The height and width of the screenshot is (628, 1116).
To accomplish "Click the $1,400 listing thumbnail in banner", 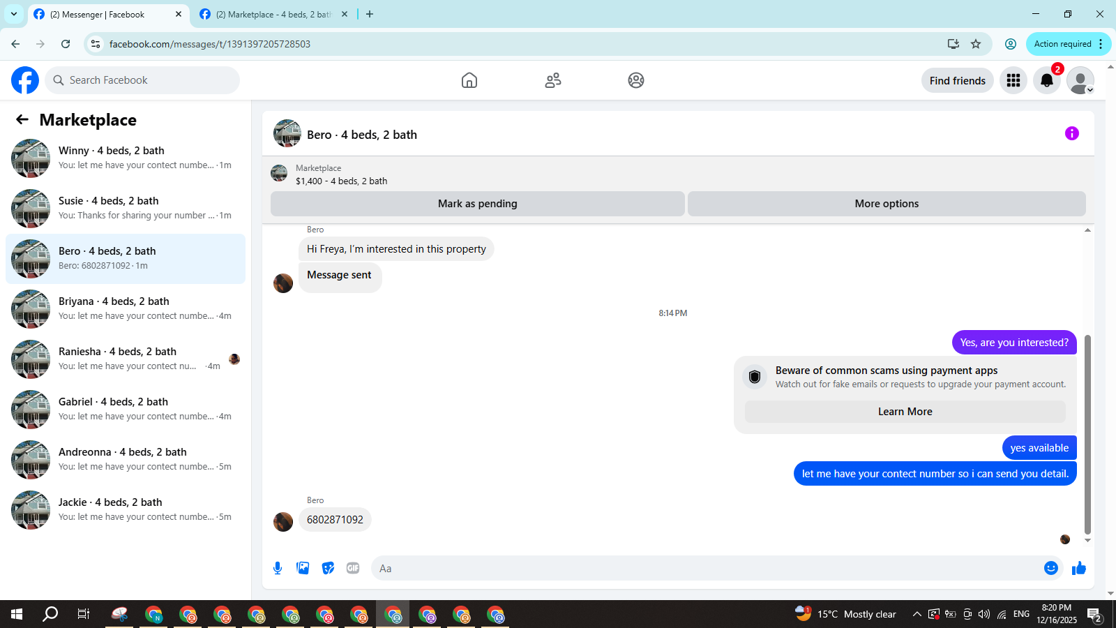I will click(x=279, y=173).
